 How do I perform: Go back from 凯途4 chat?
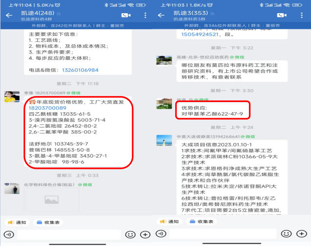pyautogui.click(x=9, y=15)
